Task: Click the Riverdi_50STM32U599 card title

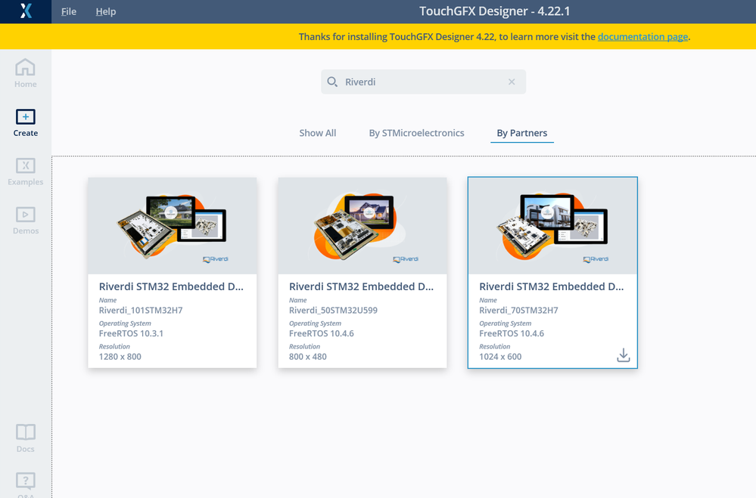Action: tap(361, 286)
